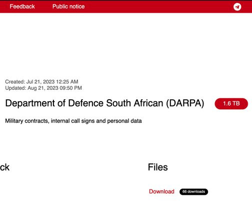Click the South African words in the title
252x211 pixels.
(134, 103)
